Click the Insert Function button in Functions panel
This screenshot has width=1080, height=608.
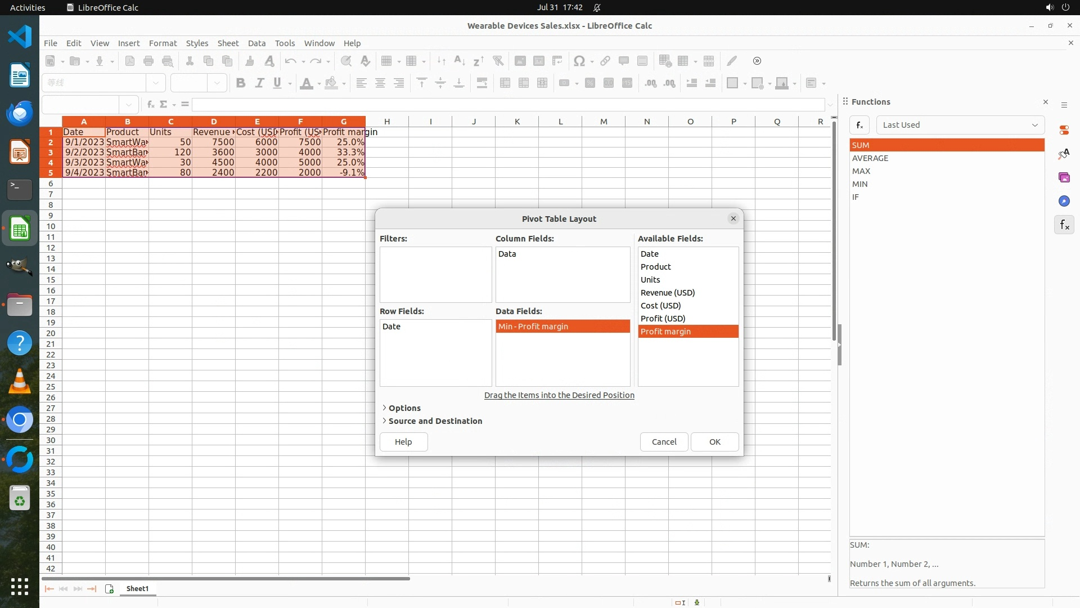tap(859, 125)
